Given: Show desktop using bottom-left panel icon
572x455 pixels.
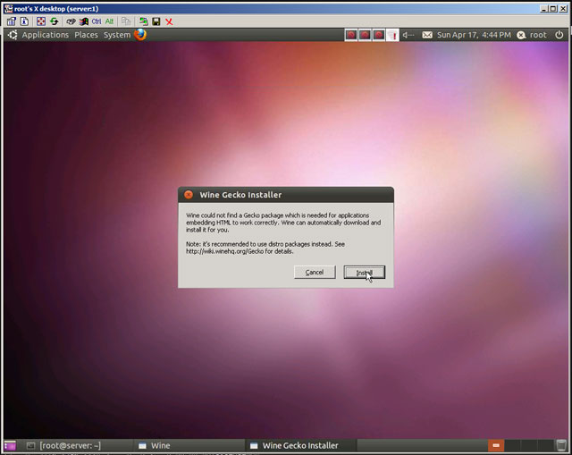Looking at the screenshot, I should 10,445.
